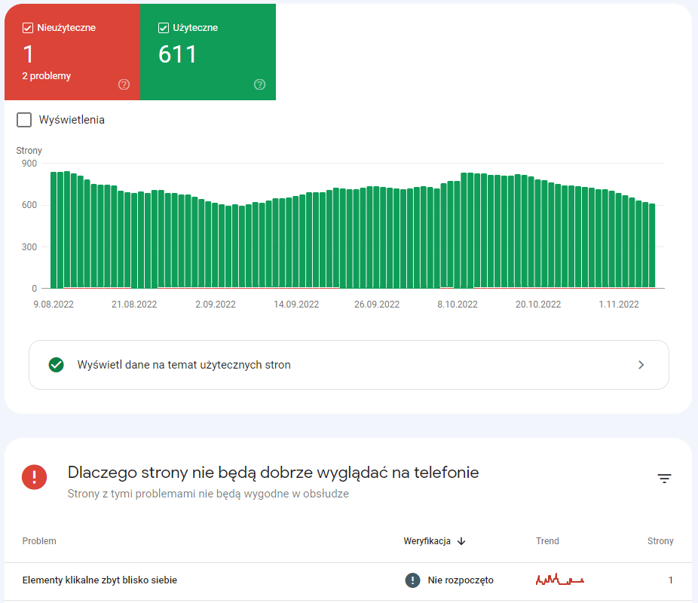Click the sort arrow beside Weryfikacja

[461, 541]
